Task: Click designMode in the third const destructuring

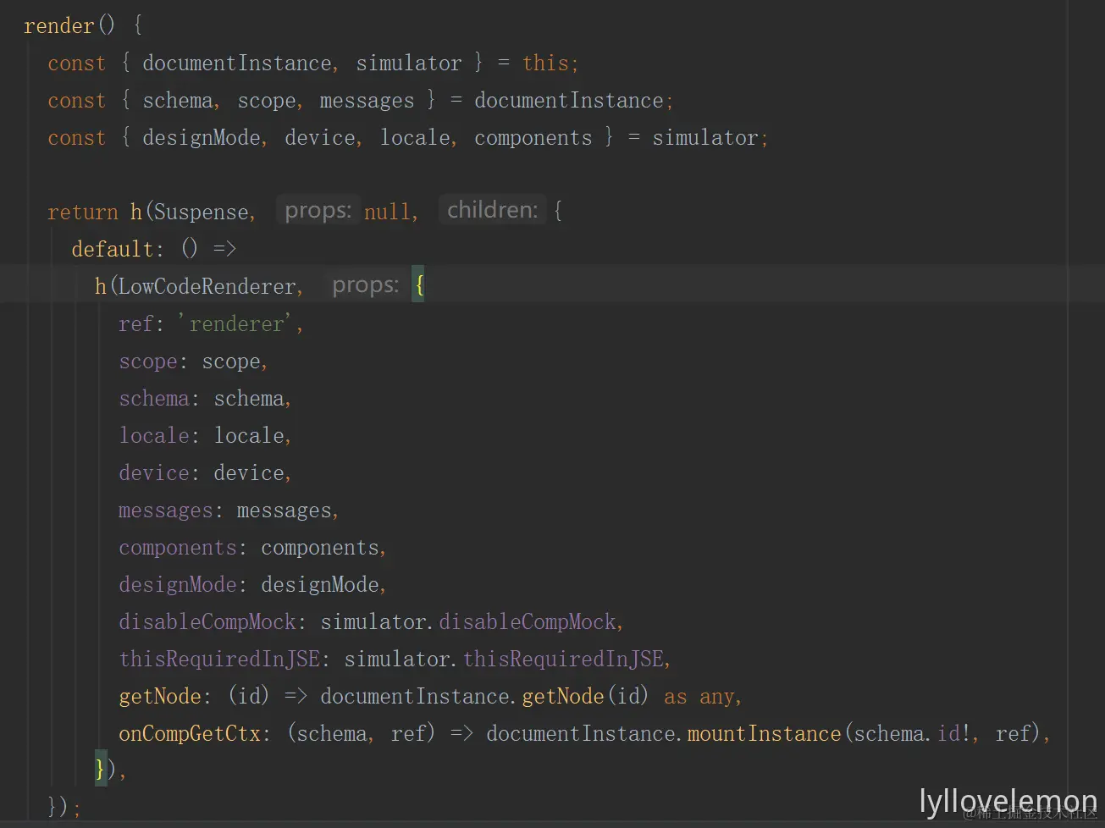Action: click(202, 138)
